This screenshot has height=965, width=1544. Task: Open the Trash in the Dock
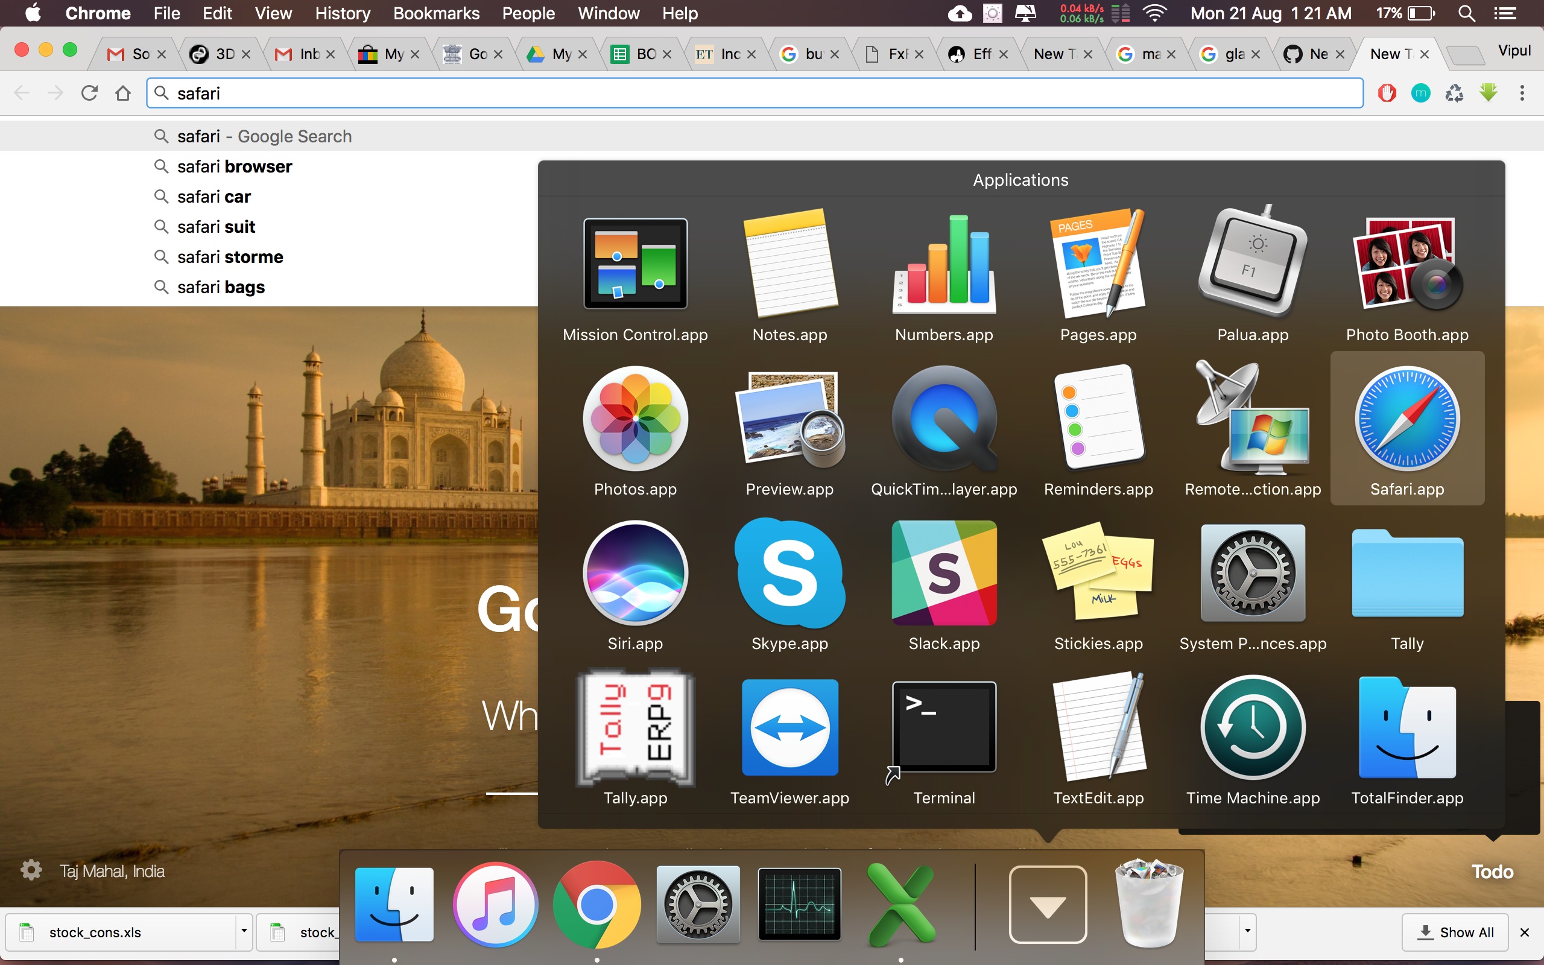[x=1149, y=903]
